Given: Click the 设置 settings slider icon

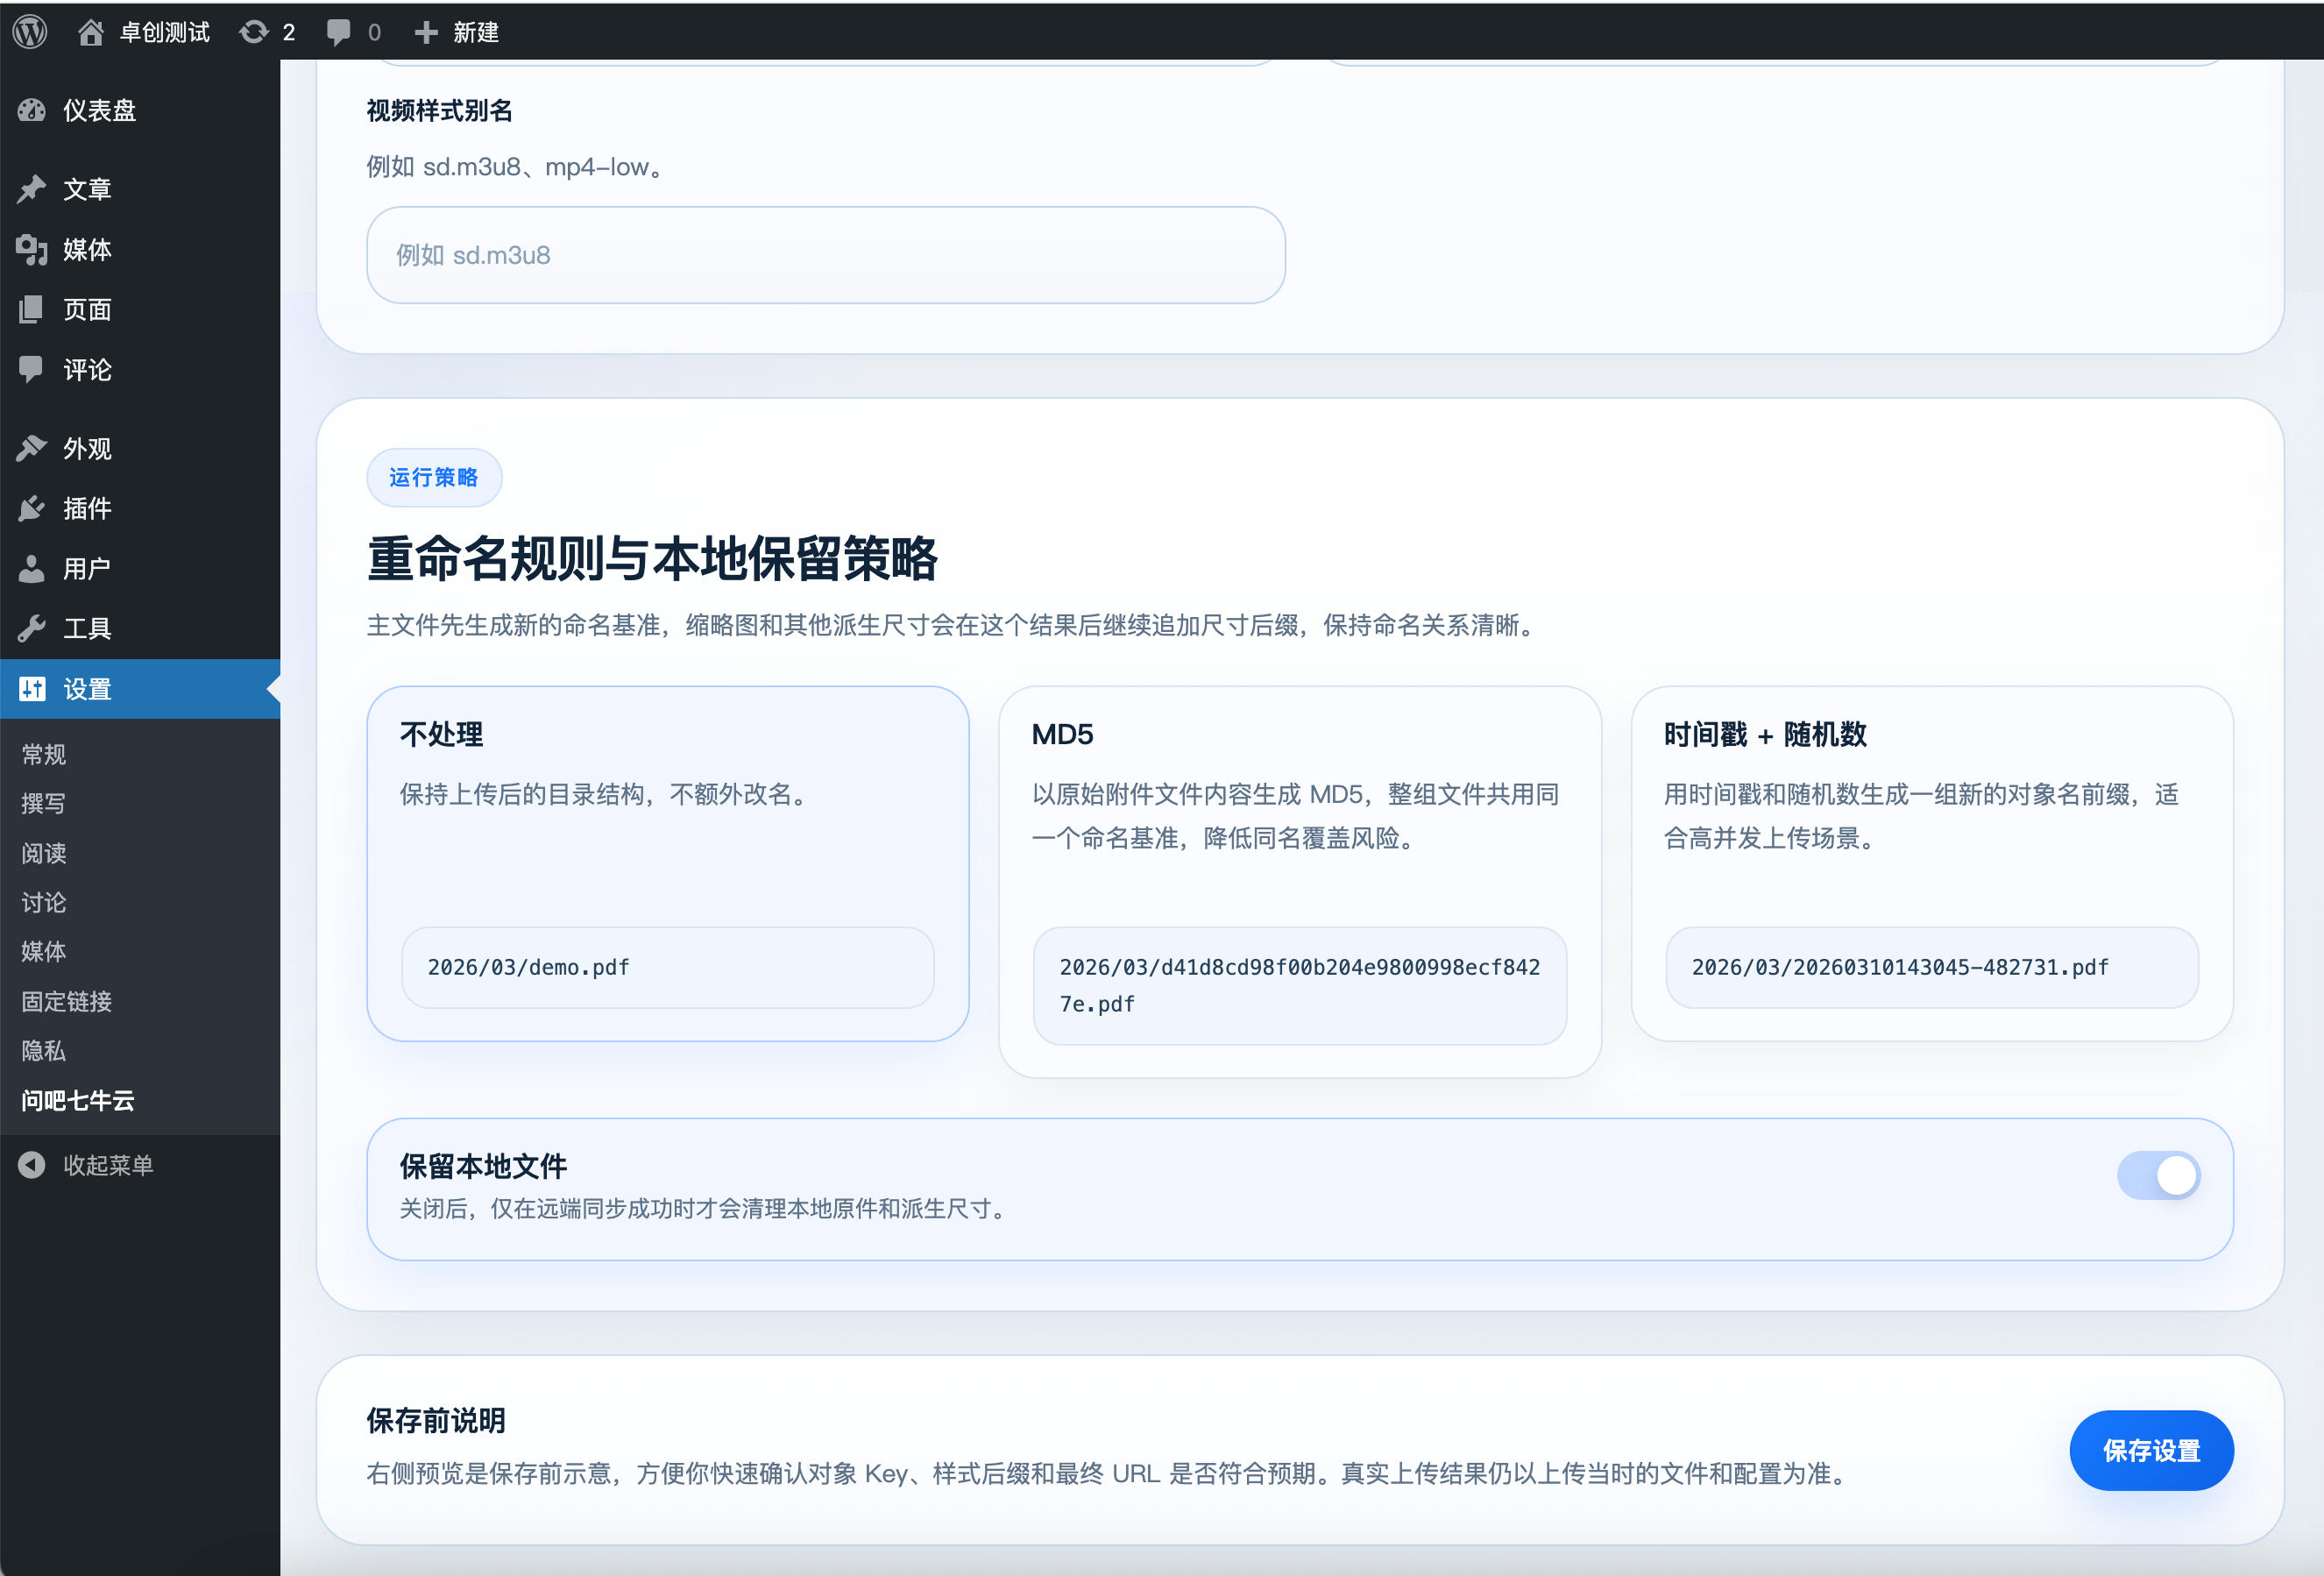Looking at the screenshot, I should pyautogui.click(x=32, y=688).
